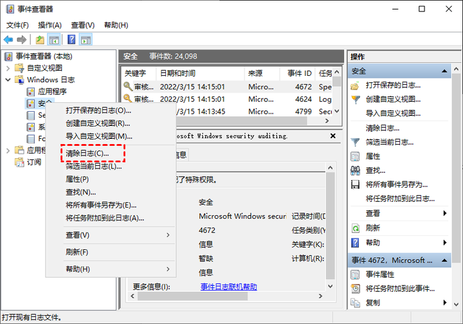Click the 复制 copy icon in actions pane

pos(355,303)
